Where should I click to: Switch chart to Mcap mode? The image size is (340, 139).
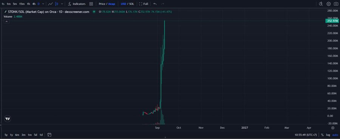112,4
